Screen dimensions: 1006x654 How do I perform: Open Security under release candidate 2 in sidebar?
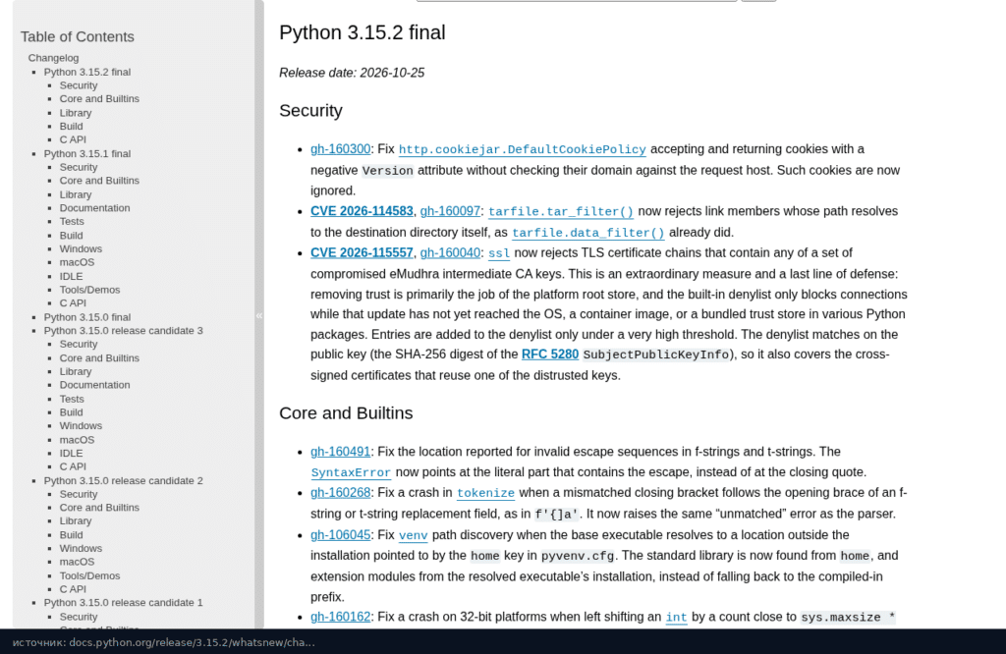click(x=79, y=494)
